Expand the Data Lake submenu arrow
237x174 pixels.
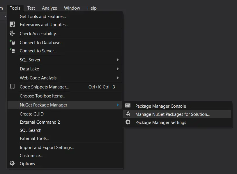(x=118, y=69)
